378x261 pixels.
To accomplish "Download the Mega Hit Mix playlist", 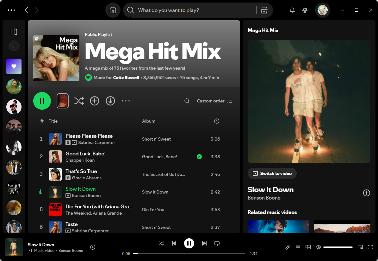I will click(110, 101).
